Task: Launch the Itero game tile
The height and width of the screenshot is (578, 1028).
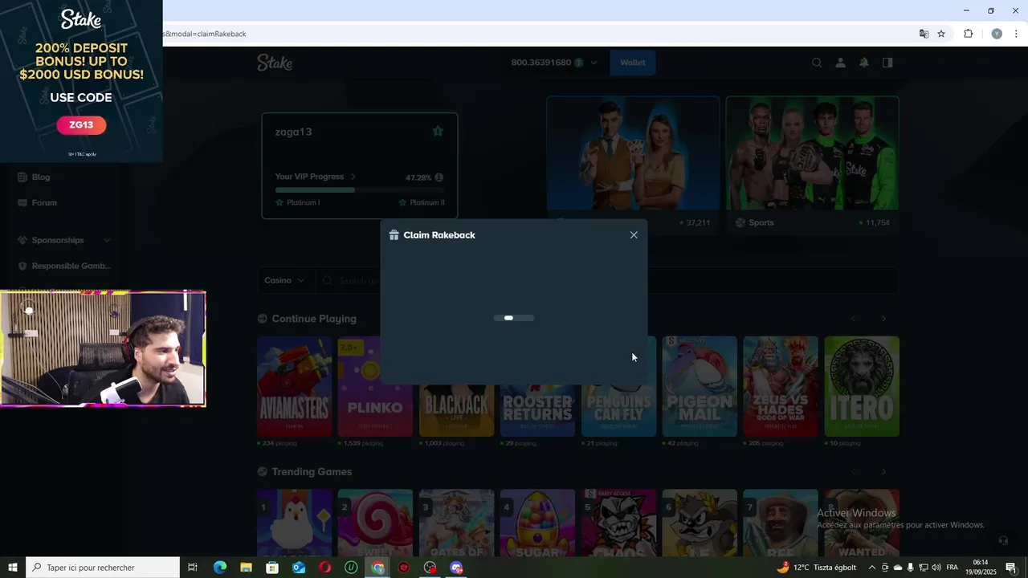Action: click(862, 386)
